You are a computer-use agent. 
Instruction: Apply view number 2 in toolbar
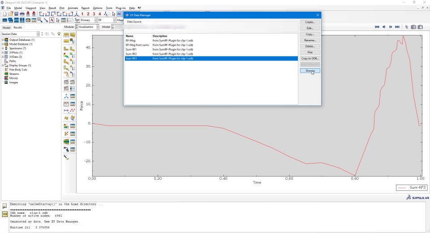click(88, 14)
